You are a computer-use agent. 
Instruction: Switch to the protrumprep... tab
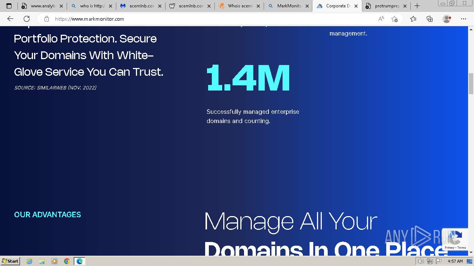(x=386, y=6)
